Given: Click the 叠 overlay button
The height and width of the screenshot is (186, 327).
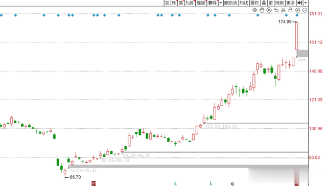Looking at the screenshot, I should [x=264, y=3].
